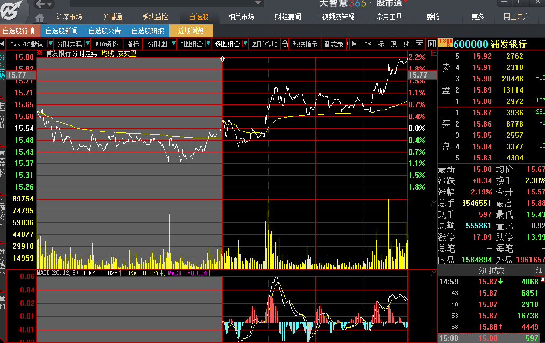
Task: Click the stock code 600000 浦发银行 header
Action: point(490,44)
